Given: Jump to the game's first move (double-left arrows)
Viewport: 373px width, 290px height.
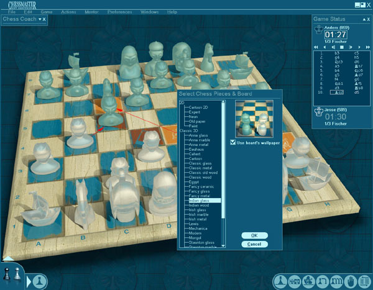Looking at the screenshot, I should pos(316,47).
